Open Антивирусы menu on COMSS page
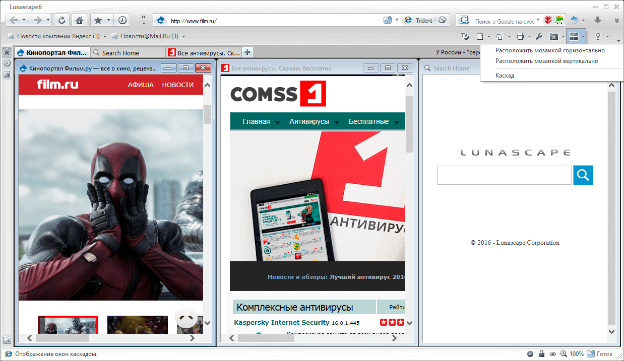The height and width of the screenshot is (361, 624). pyautogui.click(x=314, y=121)
